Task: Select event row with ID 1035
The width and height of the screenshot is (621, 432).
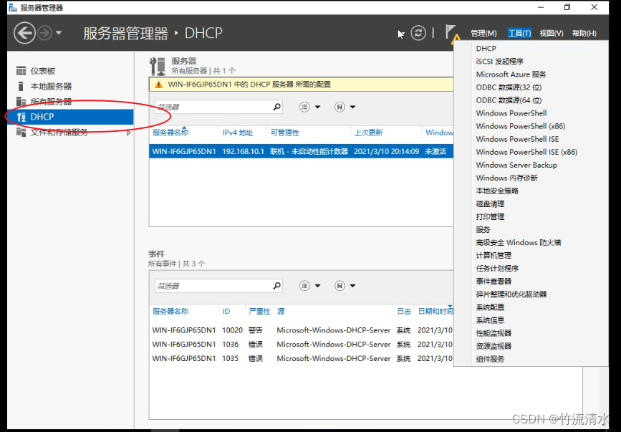Action: point(302,359)
